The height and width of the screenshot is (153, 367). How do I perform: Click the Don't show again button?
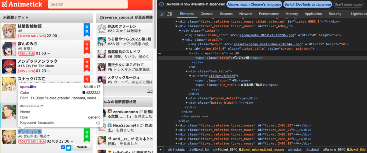coord(348,5)
